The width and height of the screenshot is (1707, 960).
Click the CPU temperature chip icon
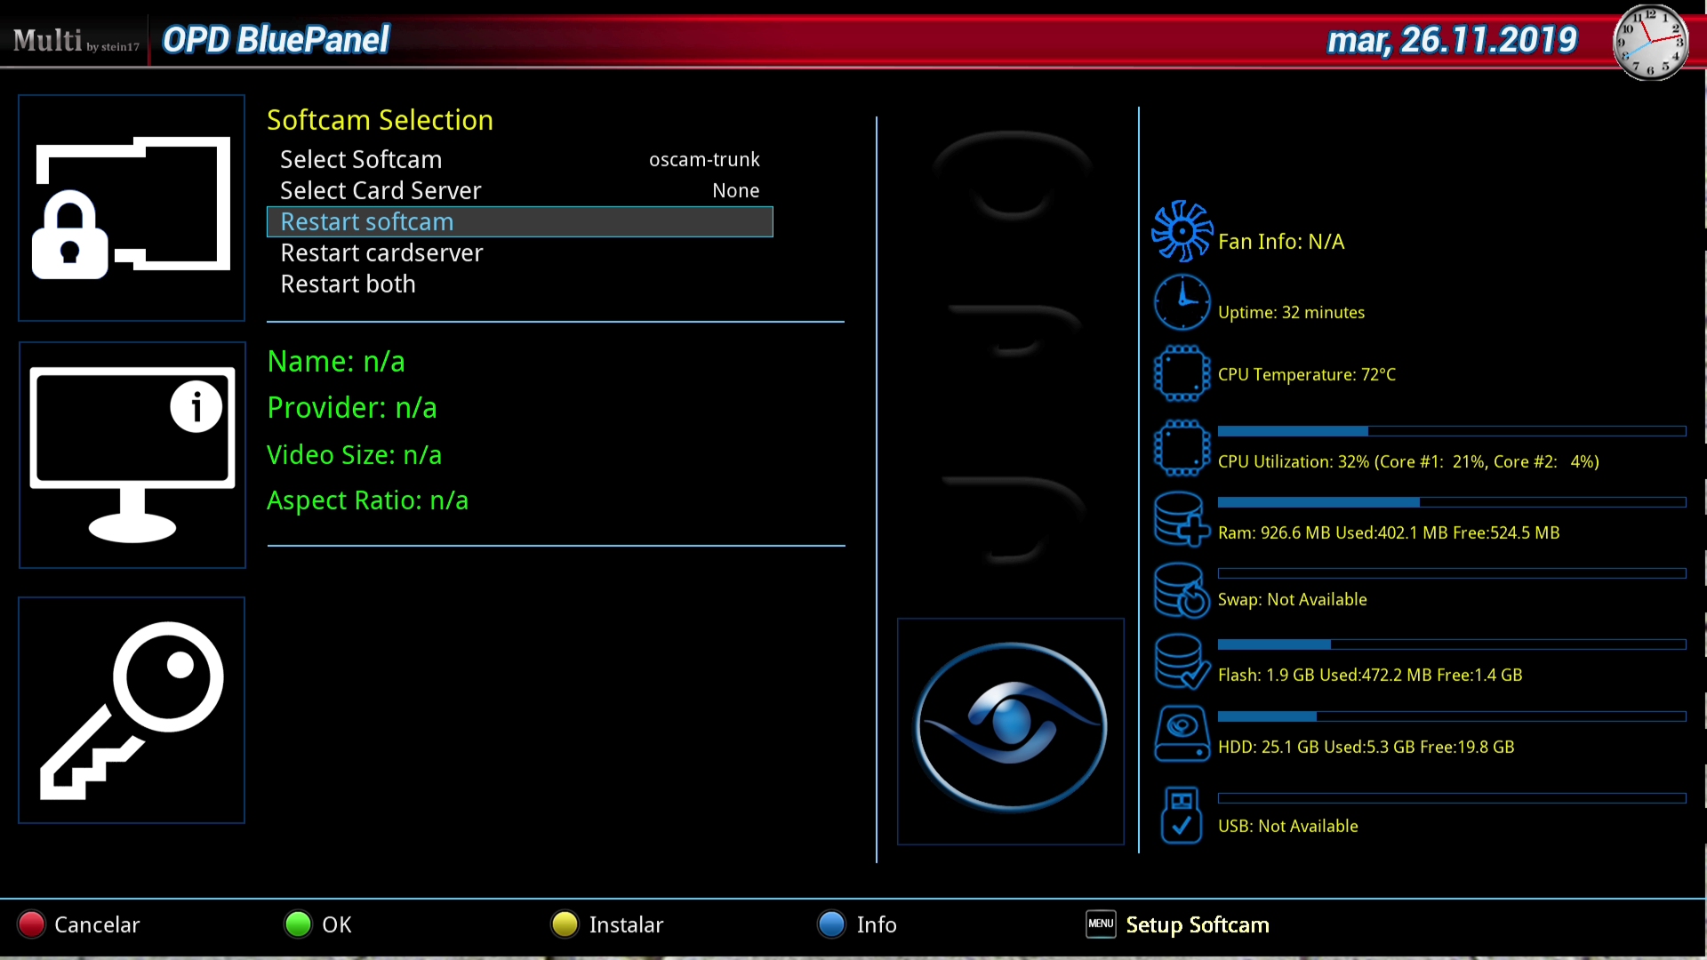pyautogui.click(x=1182, y=373)
